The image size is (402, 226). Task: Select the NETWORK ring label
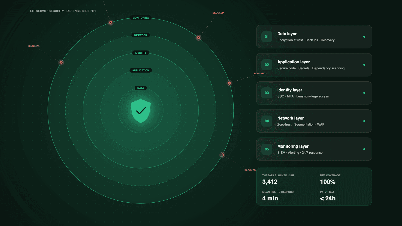(141, 35)
